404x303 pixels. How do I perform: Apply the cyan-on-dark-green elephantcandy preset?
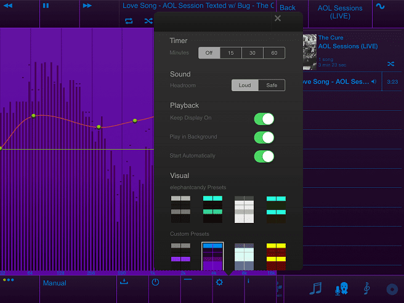[276, 209]
